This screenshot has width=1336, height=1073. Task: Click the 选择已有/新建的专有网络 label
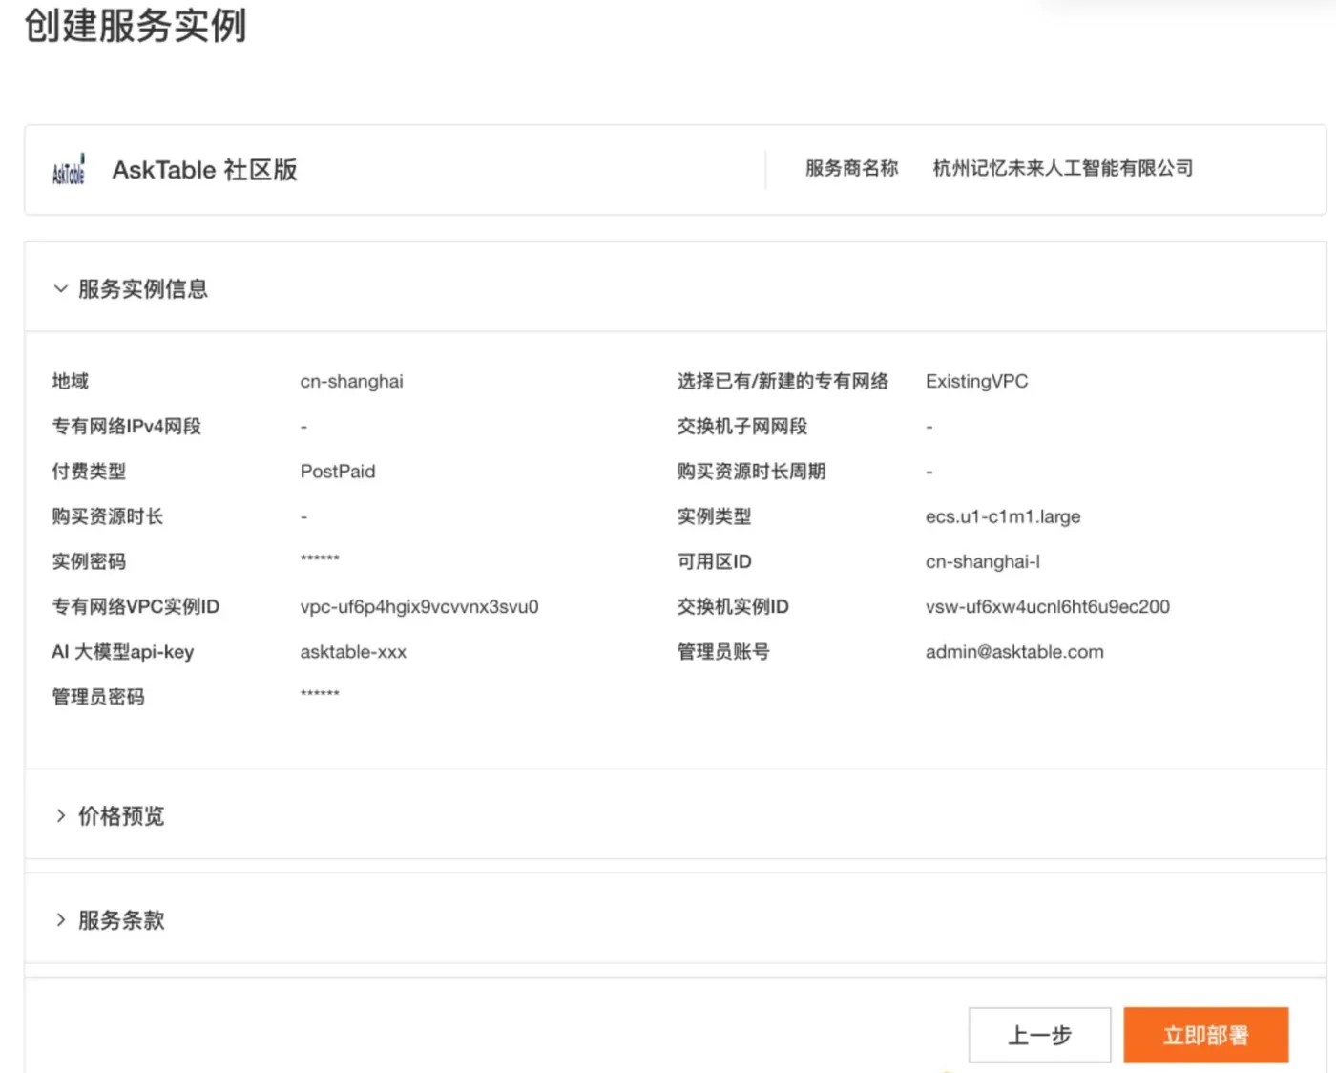[x=783, y=381]
